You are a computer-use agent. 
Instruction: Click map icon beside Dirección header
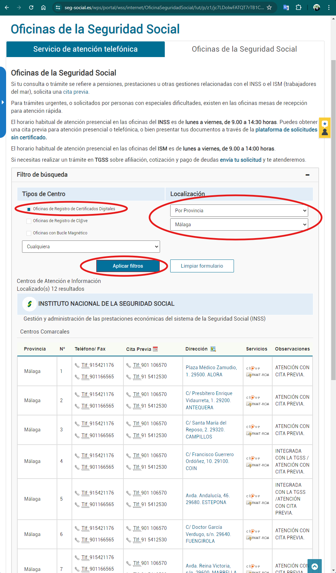click(213, 349)
